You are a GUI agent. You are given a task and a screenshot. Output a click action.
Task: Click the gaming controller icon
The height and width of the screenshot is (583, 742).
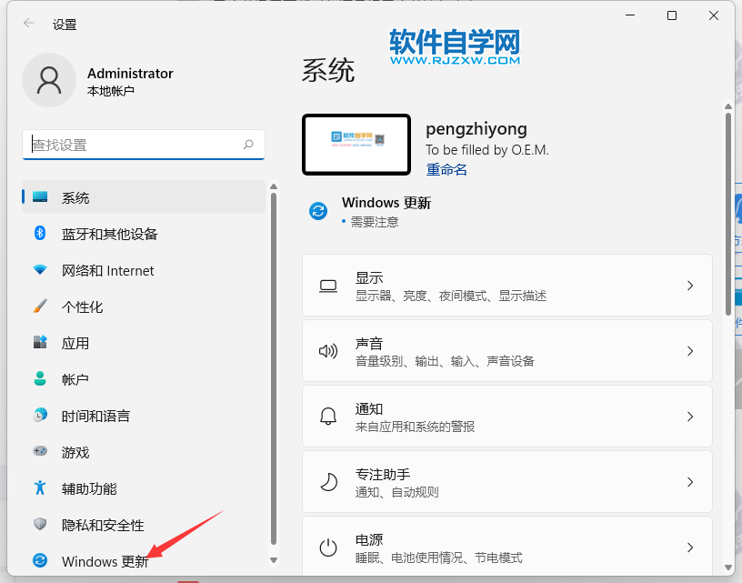[40, 451]
